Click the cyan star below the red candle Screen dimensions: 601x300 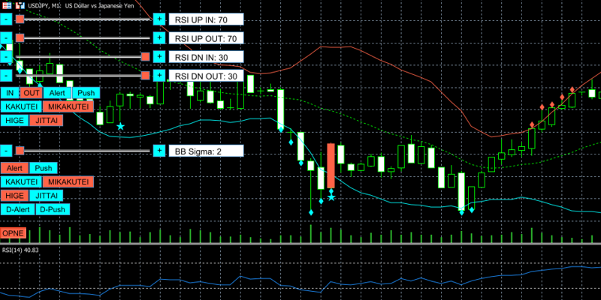[331, 197]
